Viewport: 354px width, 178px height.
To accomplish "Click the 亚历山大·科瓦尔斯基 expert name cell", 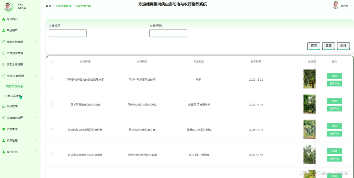I will click(199, 130).
